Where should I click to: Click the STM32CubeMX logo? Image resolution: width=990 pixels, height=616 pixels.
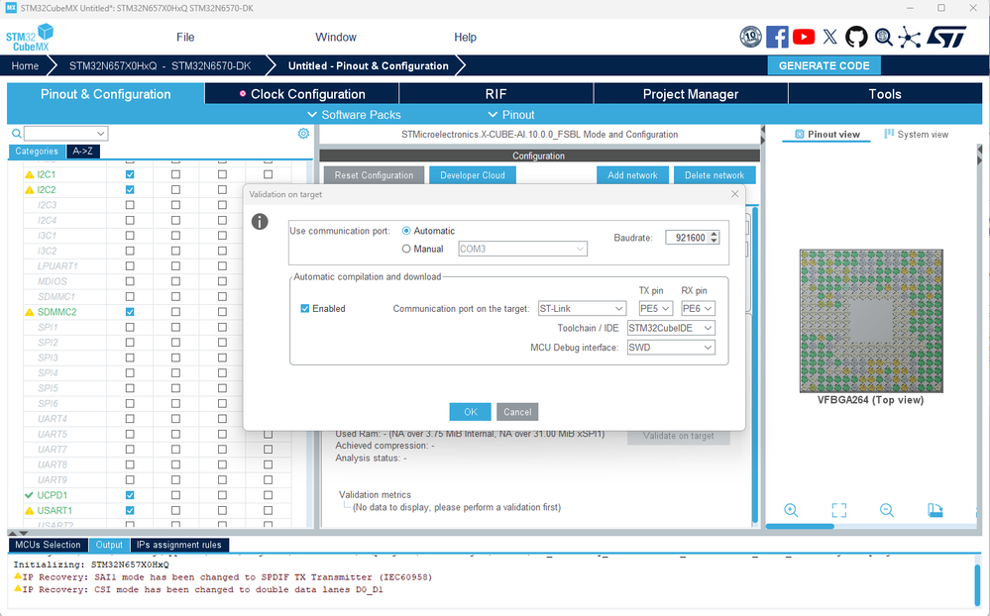pyautogui.click(x=30, y=38)
